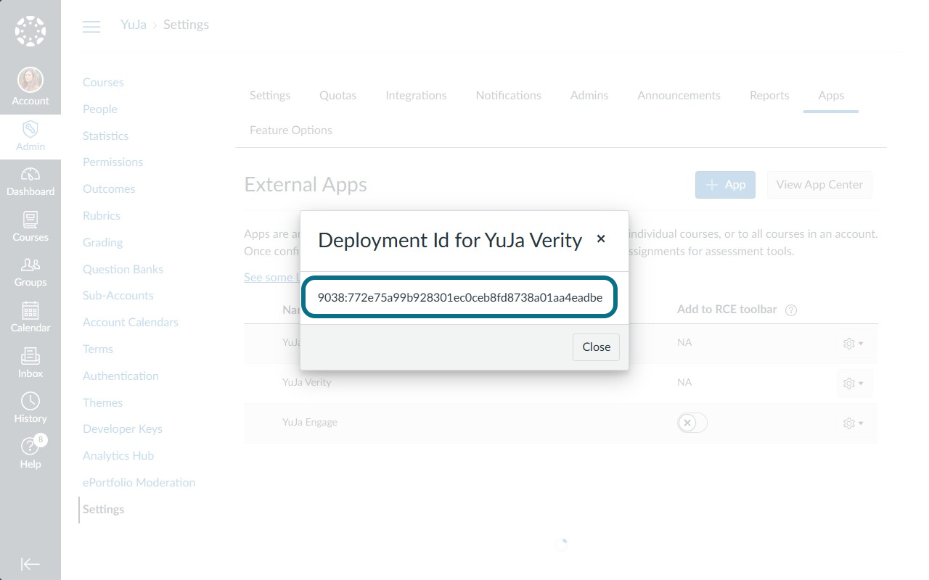Click the YuJa Verity app name
The image size is (929, 580).
pyautogui.click(x=306, y=382)
